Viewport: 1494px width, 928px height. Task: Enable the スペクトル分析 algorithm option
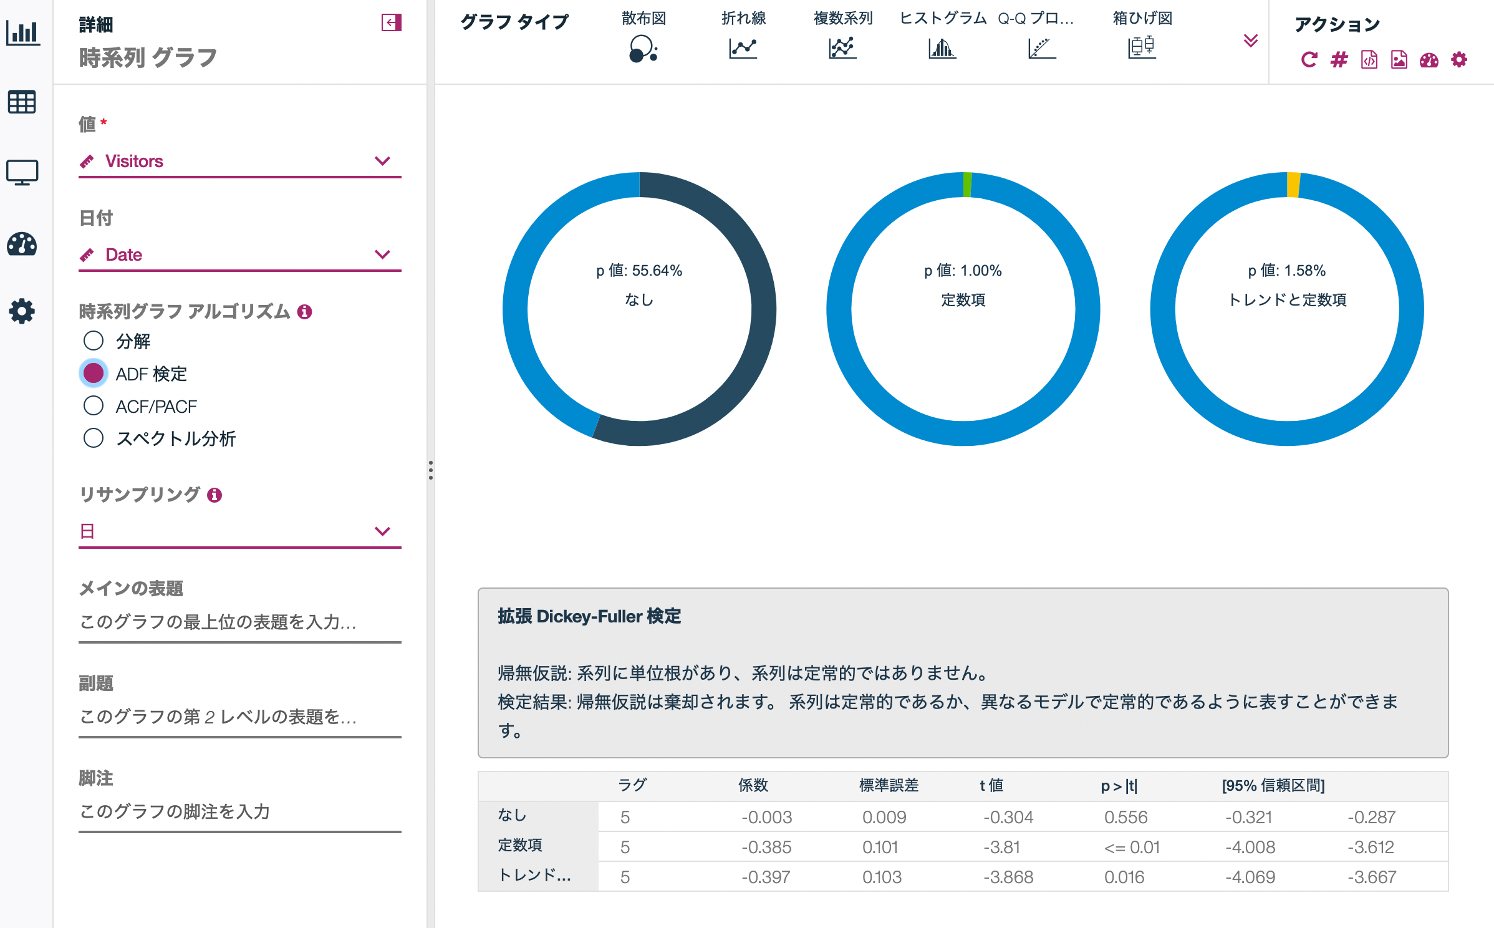click(94, 438)
